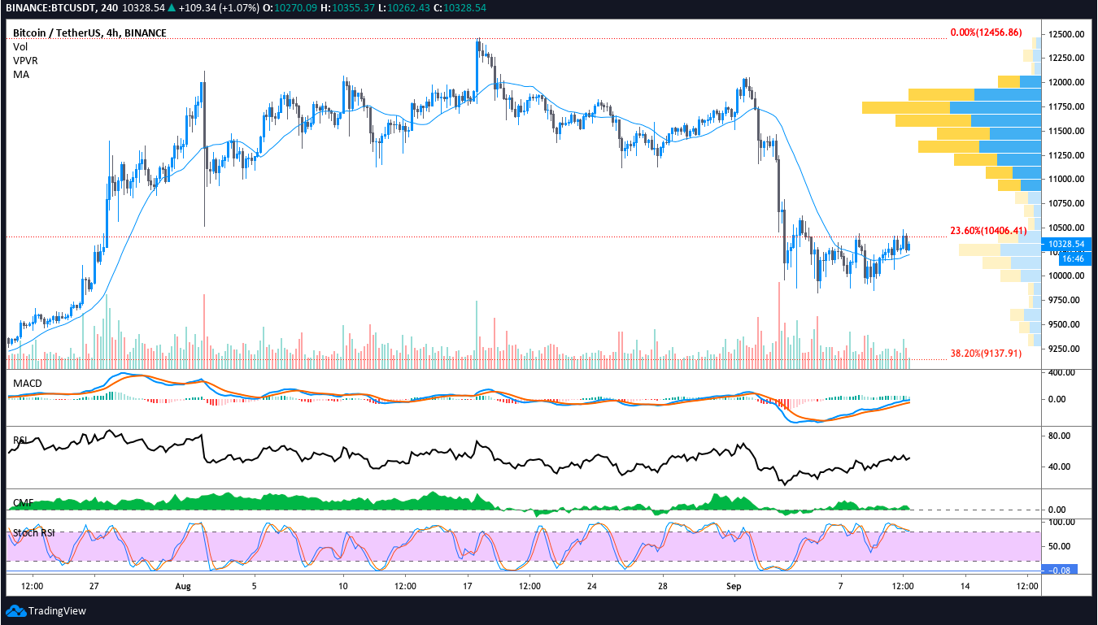
Task: Click the 12000.00 price axis label
Action: pyautogui.click(x=1066, y=82)
